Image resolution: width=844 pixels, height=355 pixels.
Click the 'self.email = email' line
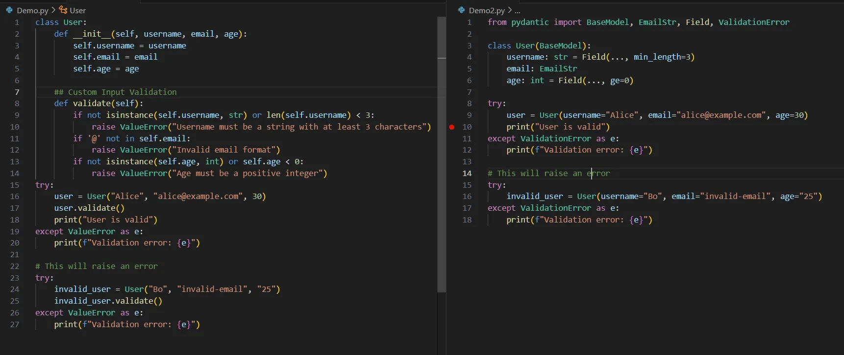tap(115, 57)
